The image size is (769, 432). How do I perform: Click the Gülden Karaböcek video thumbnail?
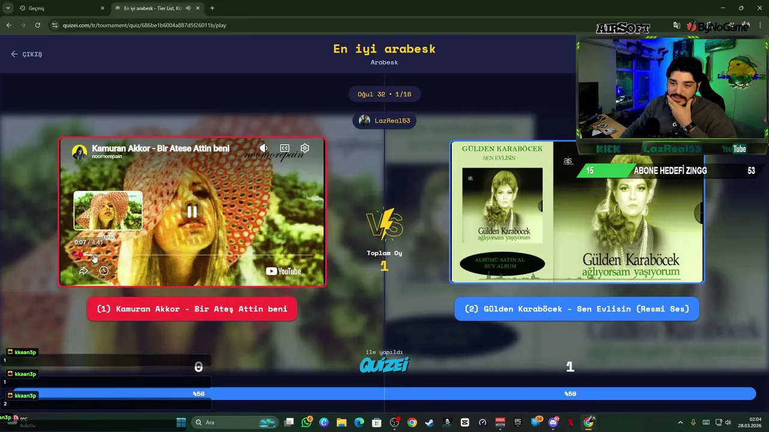[577, 212]
